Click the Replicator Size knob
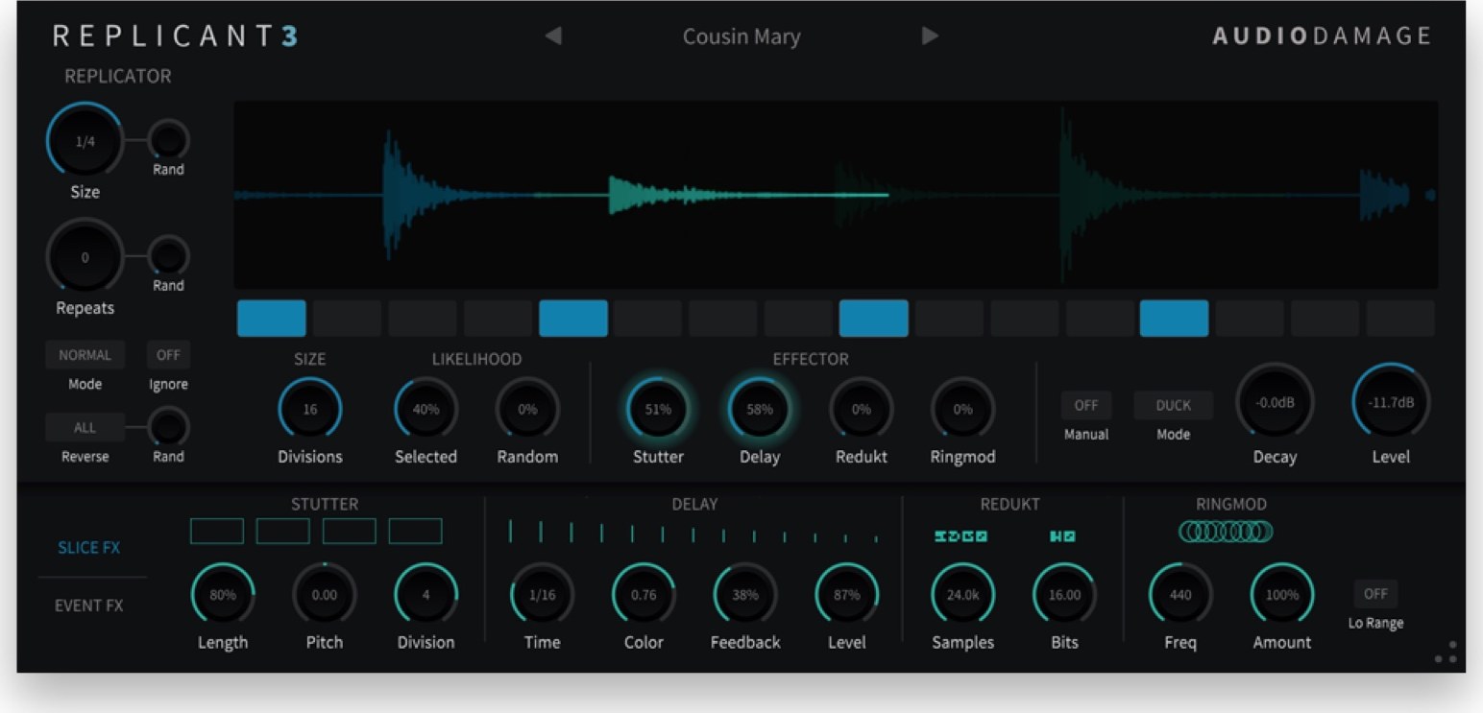The image size is (1483, 713). tap(85, 141)
